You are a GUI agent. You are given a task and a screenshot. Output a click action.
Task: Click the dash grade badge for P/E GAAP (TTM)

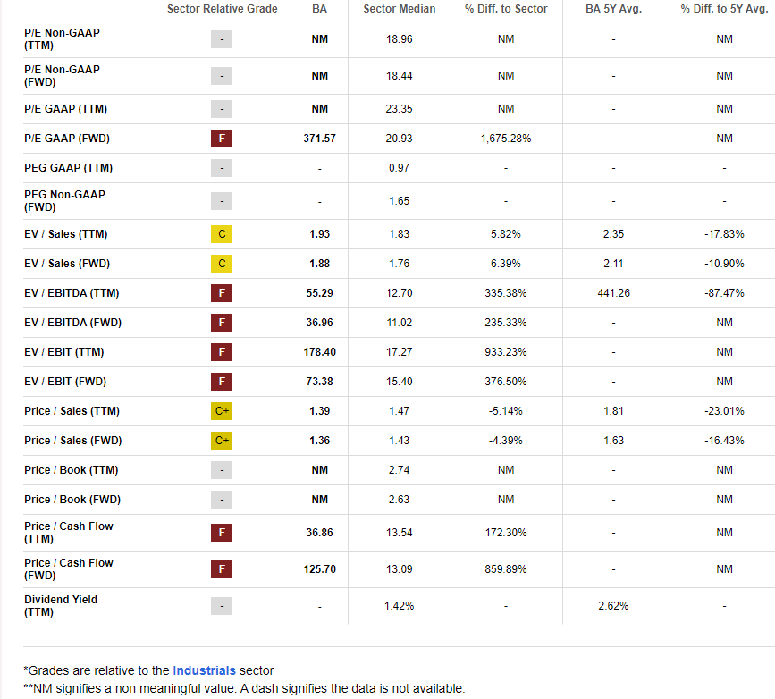coord(222,109)
